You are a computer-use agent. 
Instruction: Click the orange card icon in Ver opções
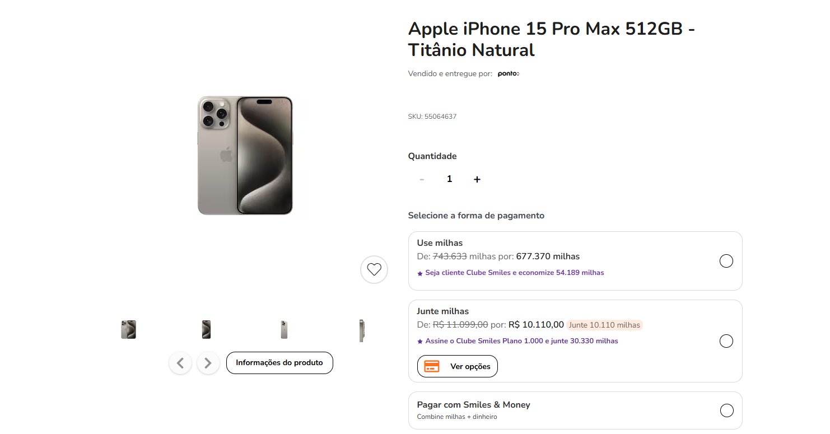[432, 366]
